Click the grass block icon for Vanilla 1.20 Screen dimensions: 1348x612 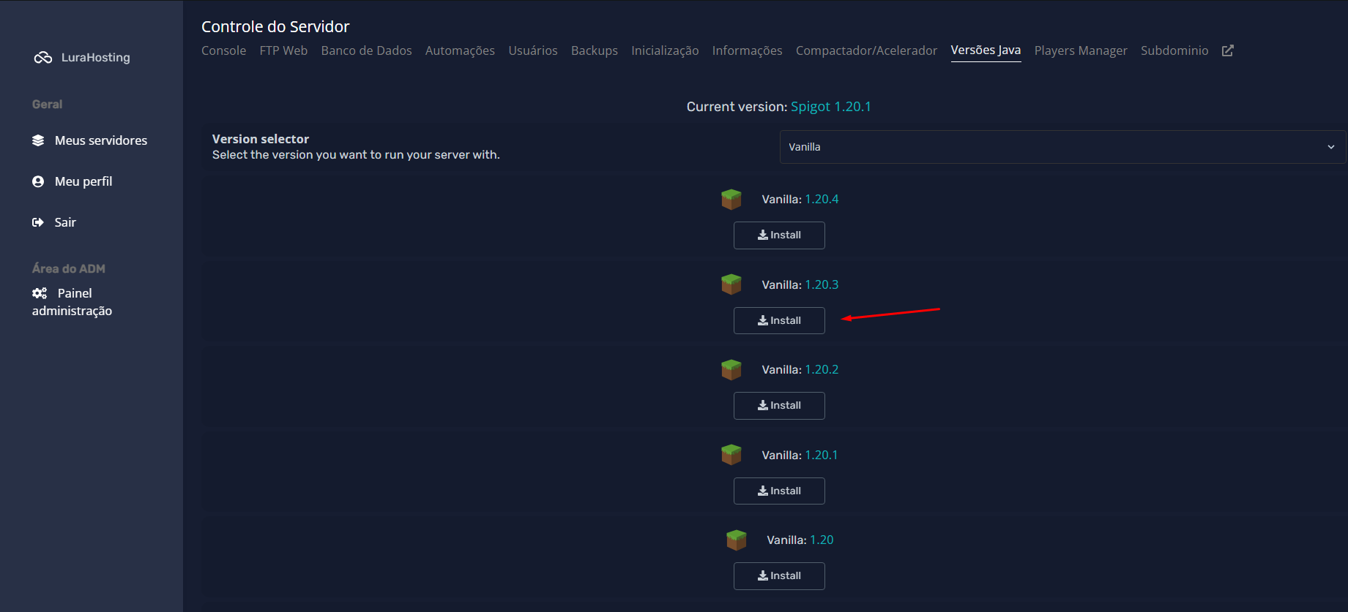737,540
